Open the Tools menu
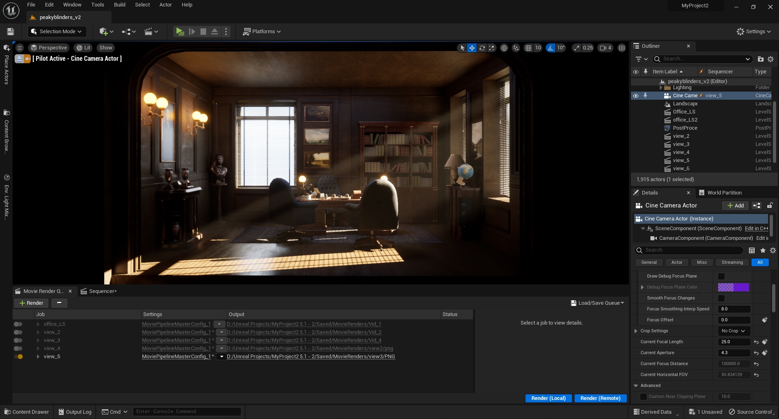 pos(97,5)
